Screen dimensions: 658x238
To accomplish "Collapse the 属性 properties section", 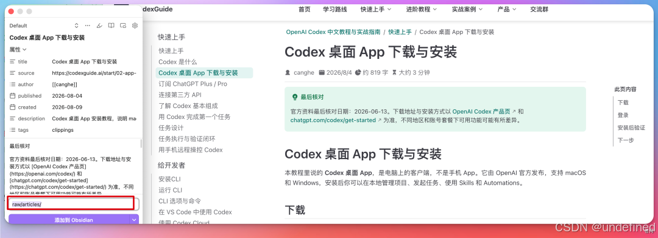I will click(18, 49).
